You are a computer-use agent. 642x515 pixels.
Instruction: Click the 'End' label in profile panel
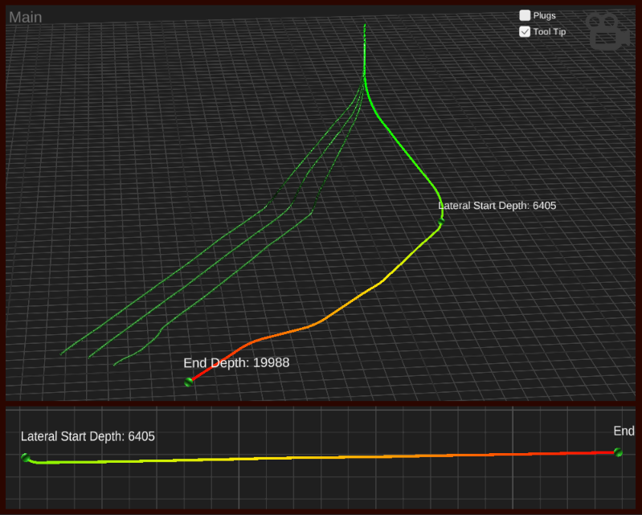624,431
